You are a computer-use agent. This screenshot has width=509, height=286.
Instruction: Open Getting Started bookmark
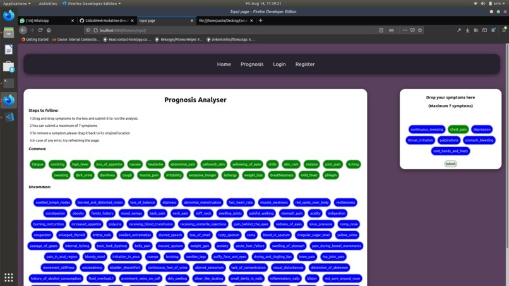pyautogui.click(x=35, y=40)
